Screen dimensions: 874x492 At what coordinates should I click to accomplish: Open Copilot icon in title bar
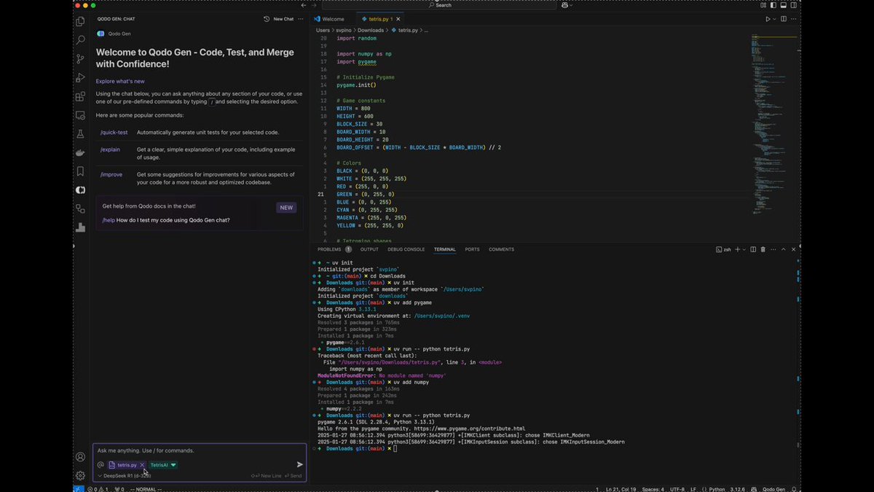coord(564,5)
